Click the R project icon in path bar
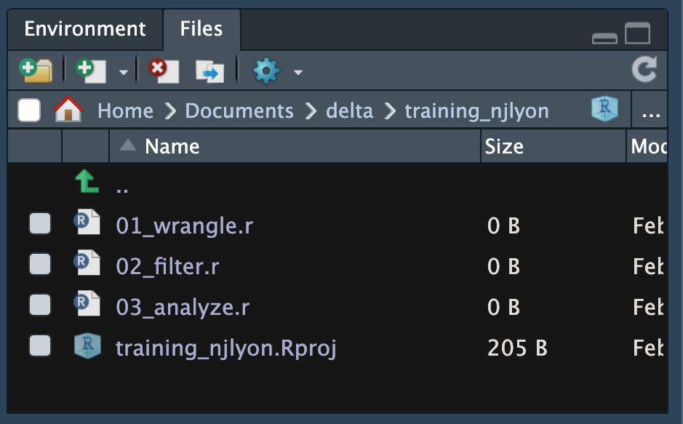Screen dimensions: 683x424 604,111
